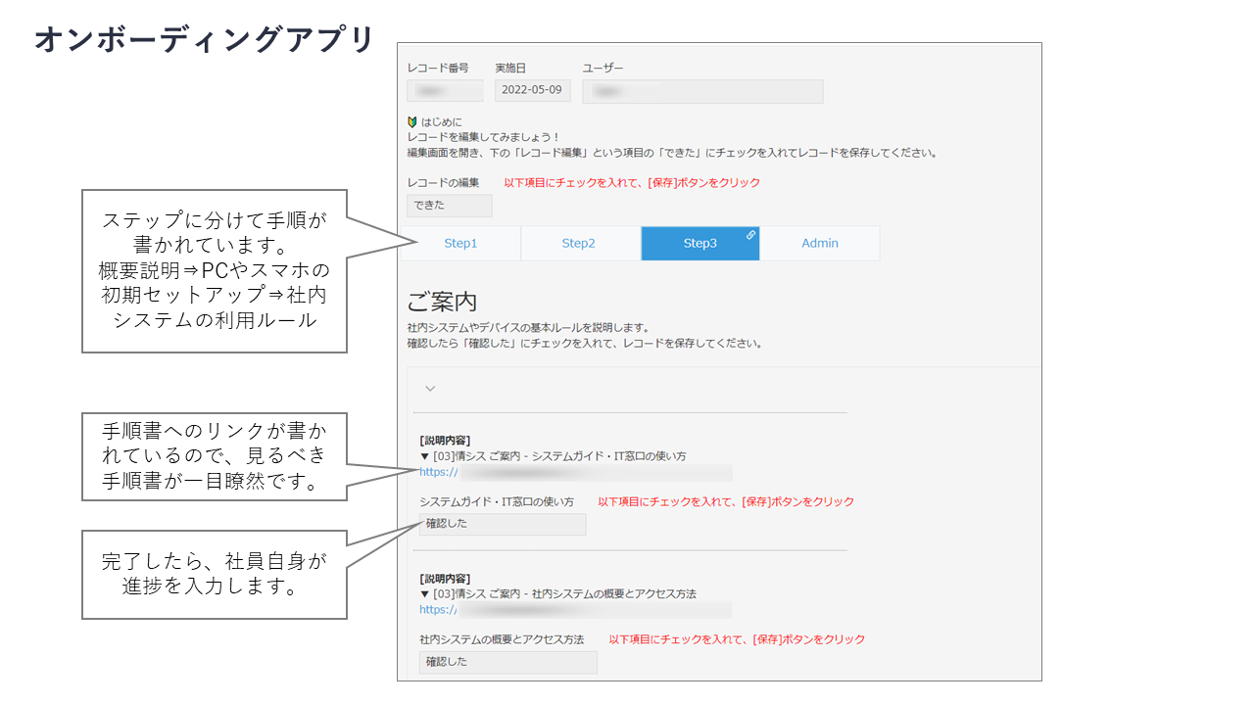Click the オンボーディングアプリ slide title
This screenshot has height=705, width=1254.
click(205, 40)
